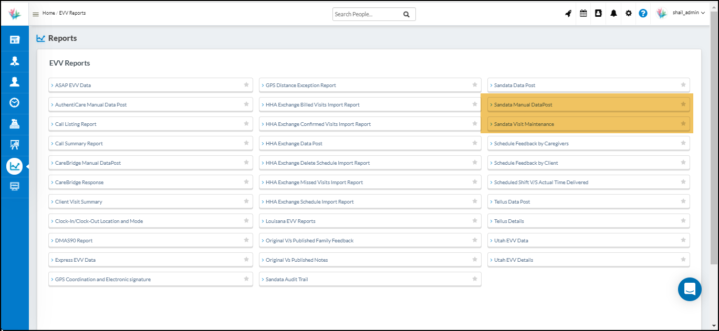Image resolution: width=719 pixels, height=331 pixels.
Task: Click the notification bell icon
Action: (613, 14)
